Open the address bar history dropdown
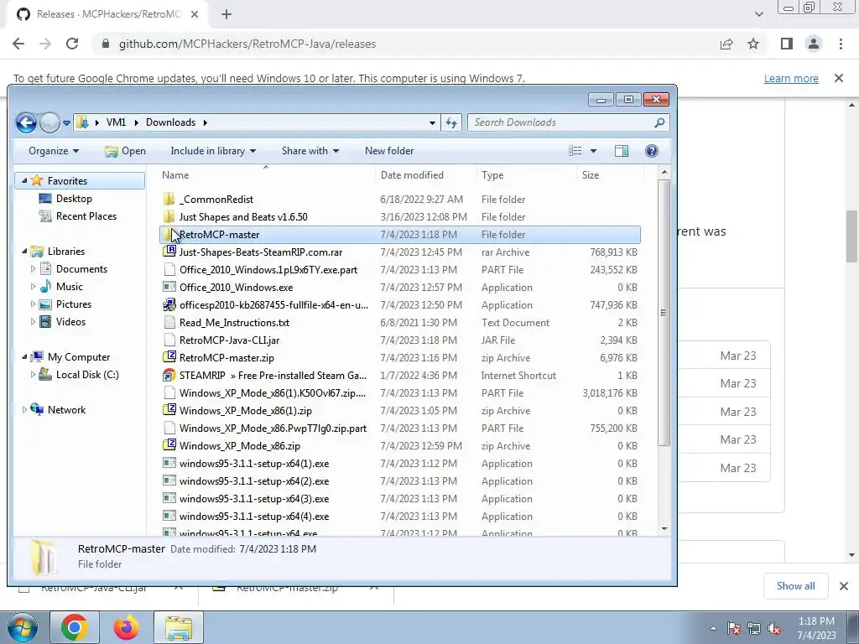 [x=432, y=123]
